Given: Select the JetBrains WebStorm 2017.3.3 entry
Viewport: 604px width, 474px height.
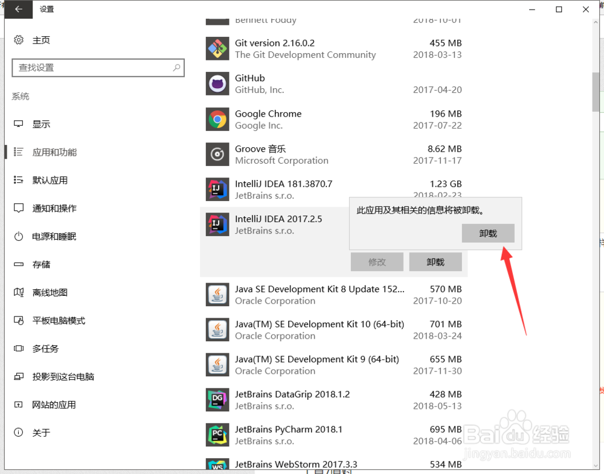Looking at the screenshot, I should [296, 464].
